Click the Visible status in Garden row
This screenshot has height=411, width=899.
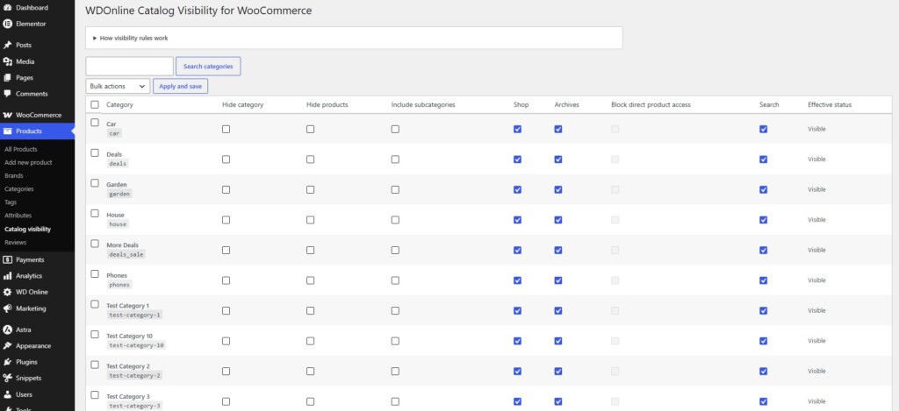(x=816, y=189)
